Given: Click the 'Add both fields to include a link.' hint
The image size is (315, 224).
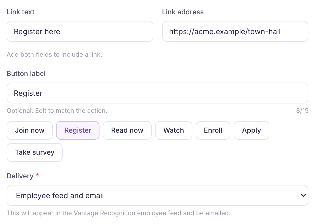Looking at the screenshot, I should tap(54, 54).
